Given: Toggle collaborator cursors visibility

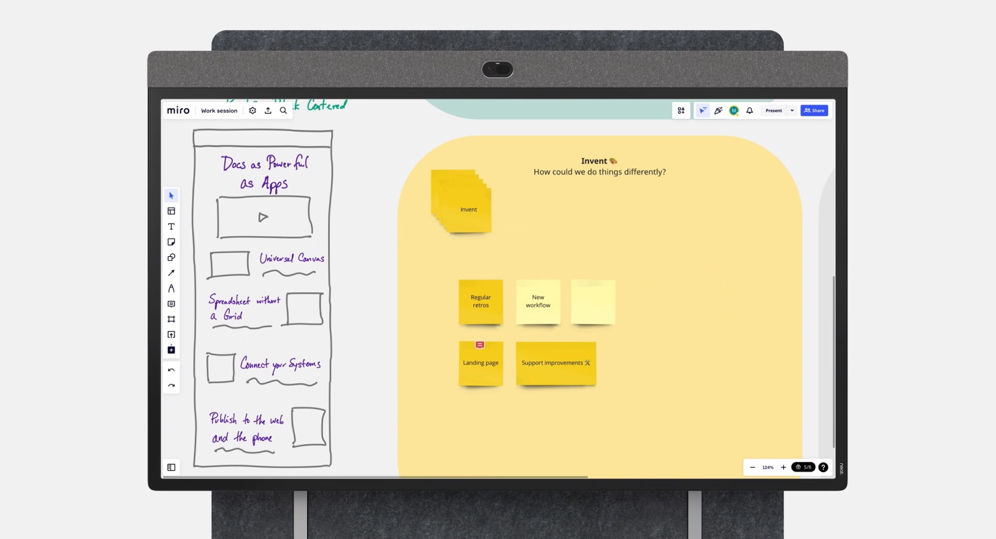Looking at the screenshot, I should pos(702,111).
